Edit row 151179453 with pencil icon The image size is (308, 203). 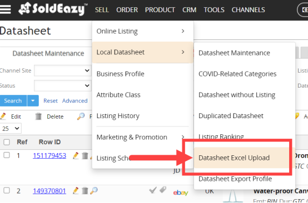point(76,156)
